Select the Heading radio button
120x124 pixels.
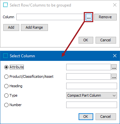[x=6, y=86]
